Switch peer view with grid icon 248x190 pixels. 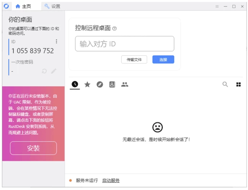tap(238, 84)
